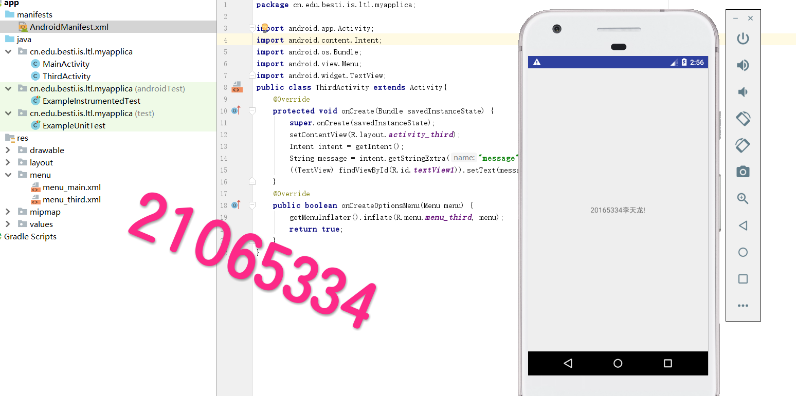Viewport: 796px width, 396px height.
Task: Open menu_main.xml file
Action: click(71, 187)
